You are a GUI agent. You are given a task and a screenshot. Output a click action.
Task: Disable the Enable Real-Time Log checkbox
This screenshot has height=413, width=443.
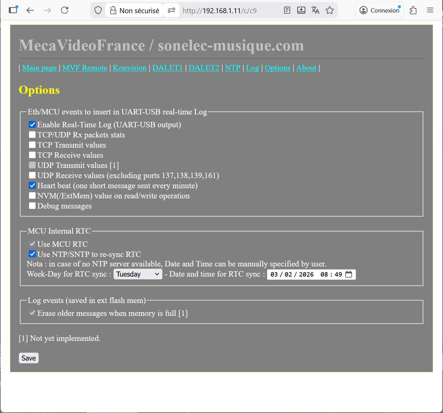click(32, 125)
